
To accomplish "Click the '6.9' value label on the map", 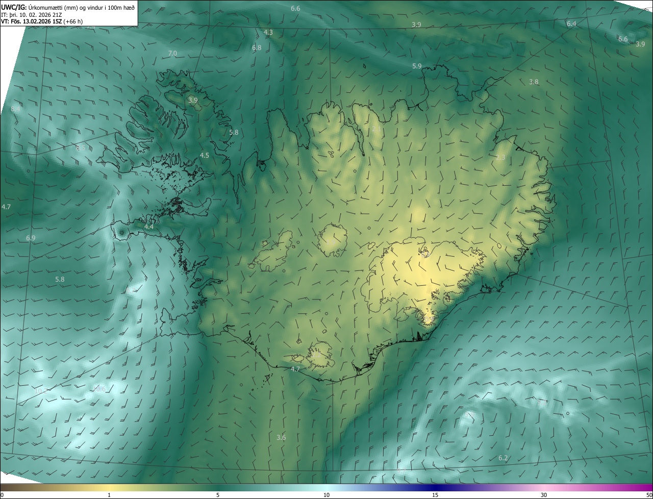I will (31, 238).
